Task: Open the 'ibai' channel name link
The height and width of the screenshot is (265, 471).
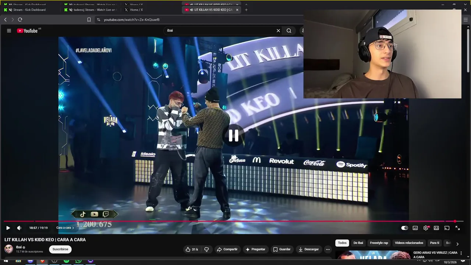Action: point(19,247)
